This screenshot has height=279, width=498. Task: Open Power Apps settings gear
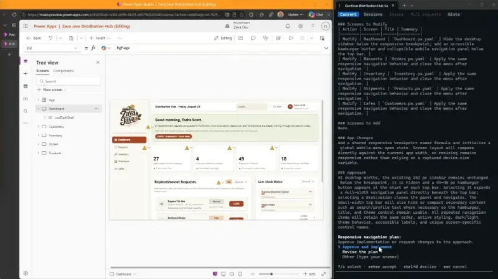300,26
